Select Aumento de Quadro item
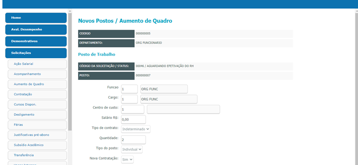 [37, 84]
